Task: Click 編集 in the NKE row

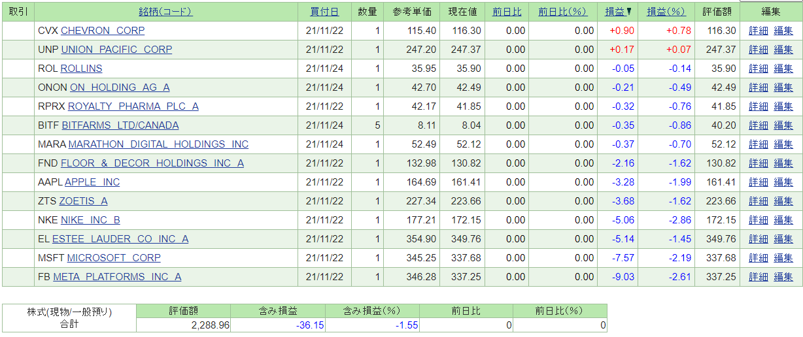Action: pos(783,220)
